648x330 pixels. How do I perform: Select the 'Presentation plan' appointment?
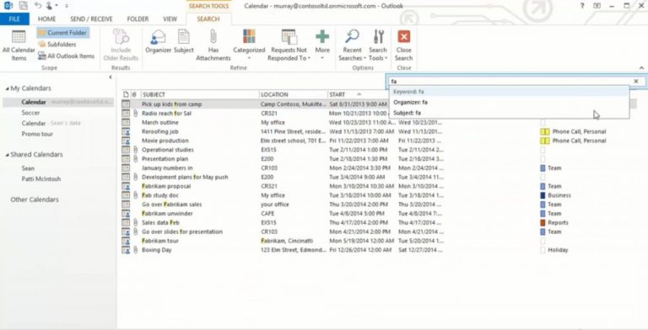coord(165,159)
